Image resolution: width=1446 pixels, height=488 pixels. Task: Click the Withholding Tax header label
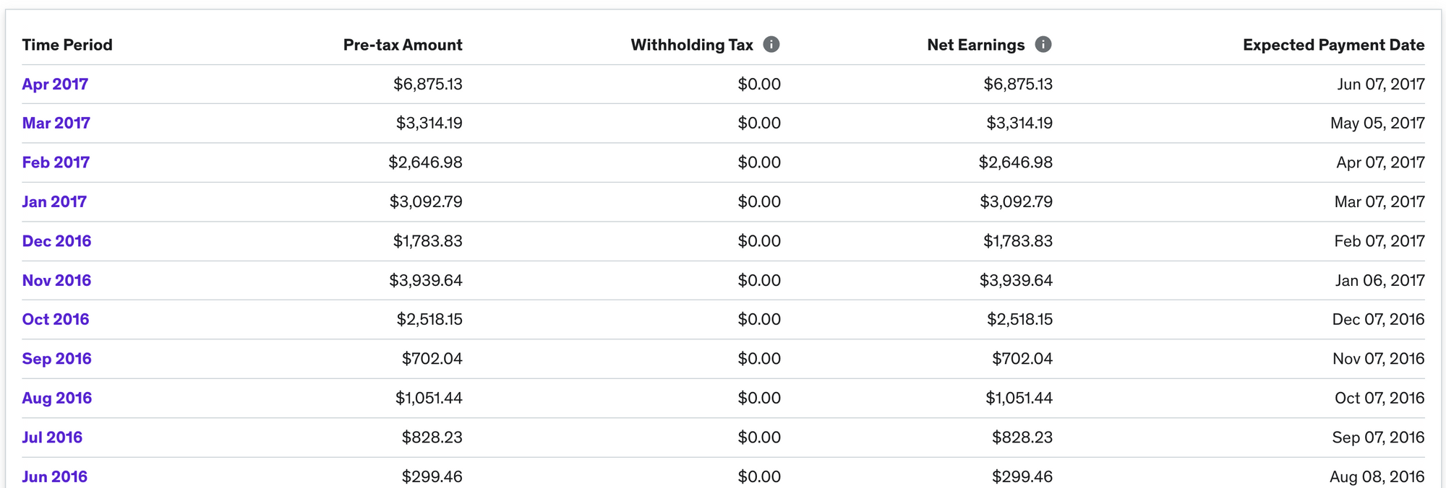pyautogui.click(x=692, y=45)
